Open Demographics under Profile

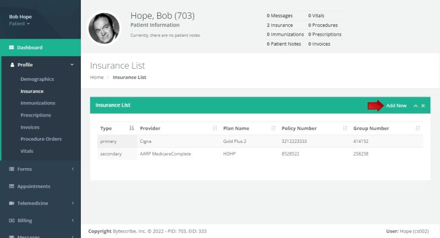37,79
